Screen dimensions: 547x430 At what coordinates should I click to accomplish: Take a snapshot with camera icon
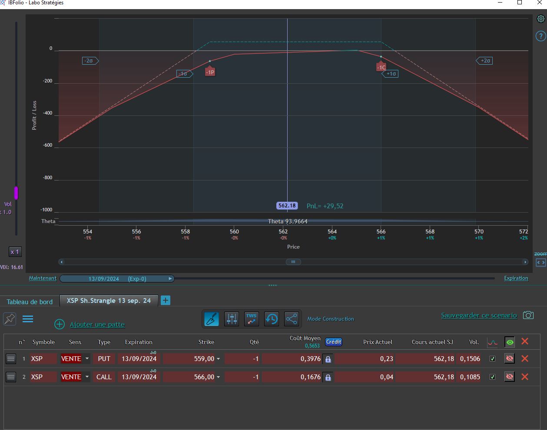[x=528, y=315]
